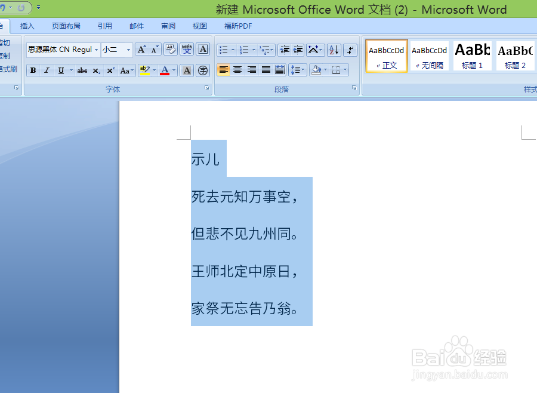Click the title line 示儿
The width and height of the screenshot is (537, 393).
205,159
